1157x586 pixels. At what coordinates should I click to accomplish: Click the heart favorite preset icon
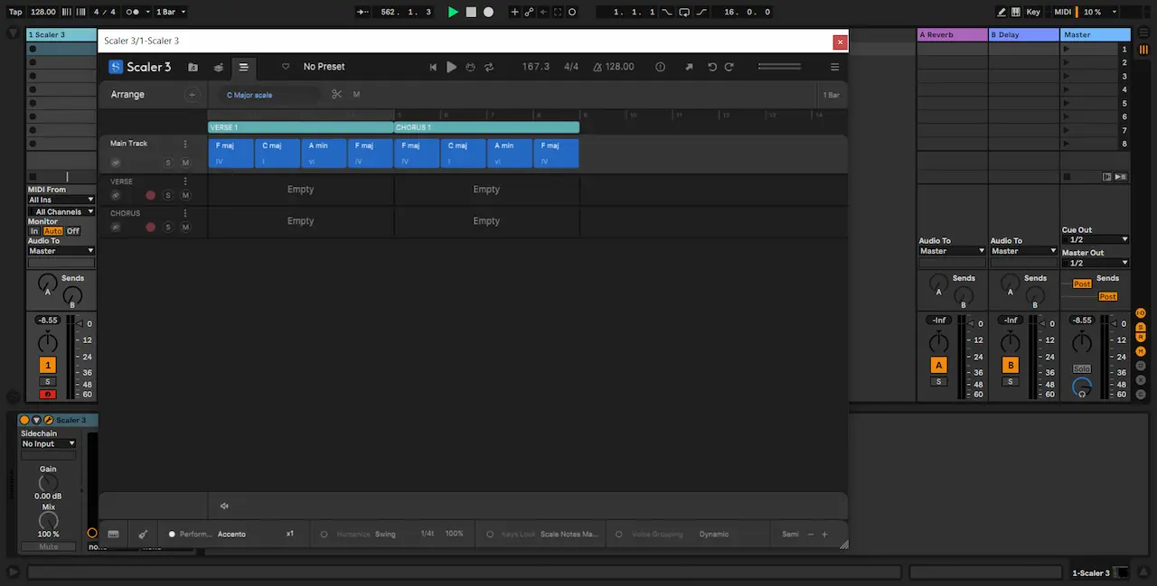click(286, 67)
